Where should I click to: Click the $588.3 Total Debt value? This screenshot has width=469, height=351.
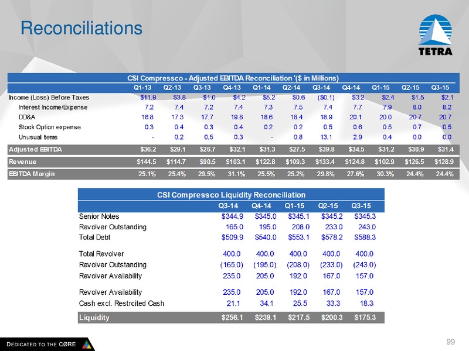[365, 238]
